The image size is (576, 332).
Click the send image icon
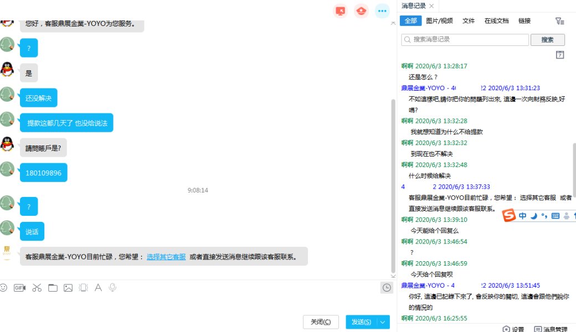pyautogui.click(x=68, y=288)
